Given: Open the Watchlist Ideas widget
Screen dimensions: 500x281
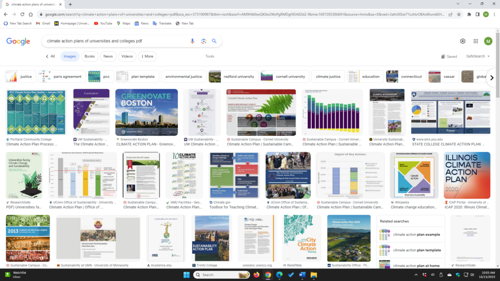Looking at the screenshot, I should point(16,275).
